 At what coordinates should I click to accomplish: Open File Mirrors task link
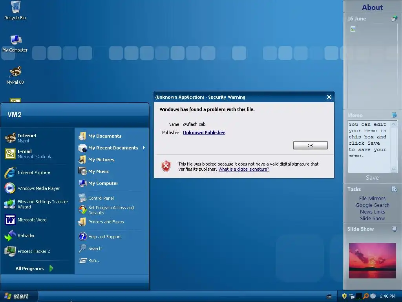[372, 198]
